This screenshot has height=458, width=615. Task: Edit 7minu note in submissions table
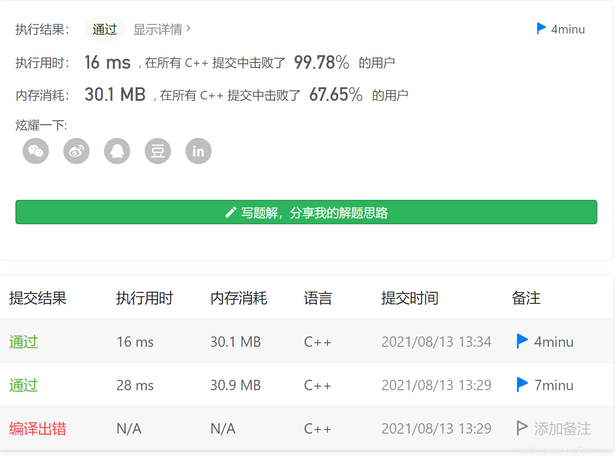click(553, 385)
